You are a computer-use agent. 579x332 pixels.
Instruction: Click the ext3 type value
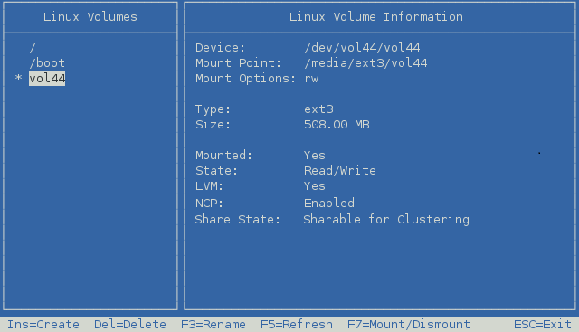pyautogui.click(x=318, y=109)
